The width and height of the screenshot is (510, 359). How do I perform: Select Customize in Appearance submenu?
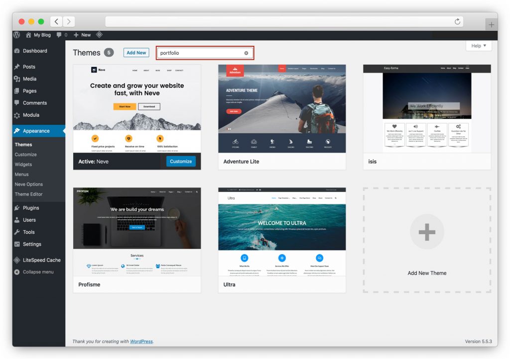[26, 155]
